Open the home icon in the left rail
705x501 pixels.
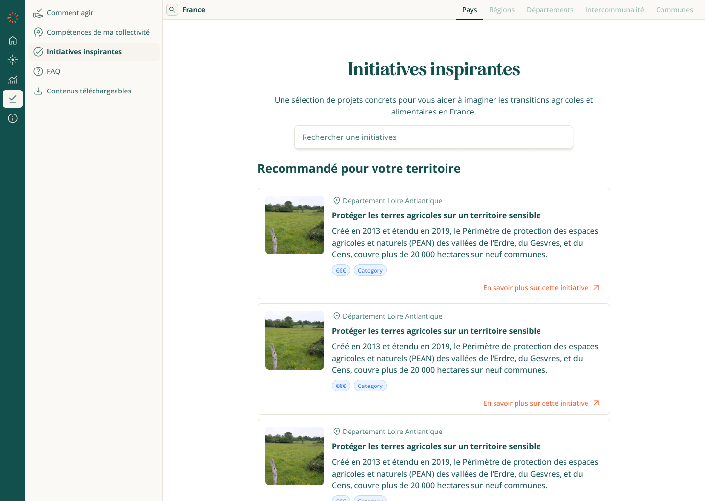pos(13,40)
